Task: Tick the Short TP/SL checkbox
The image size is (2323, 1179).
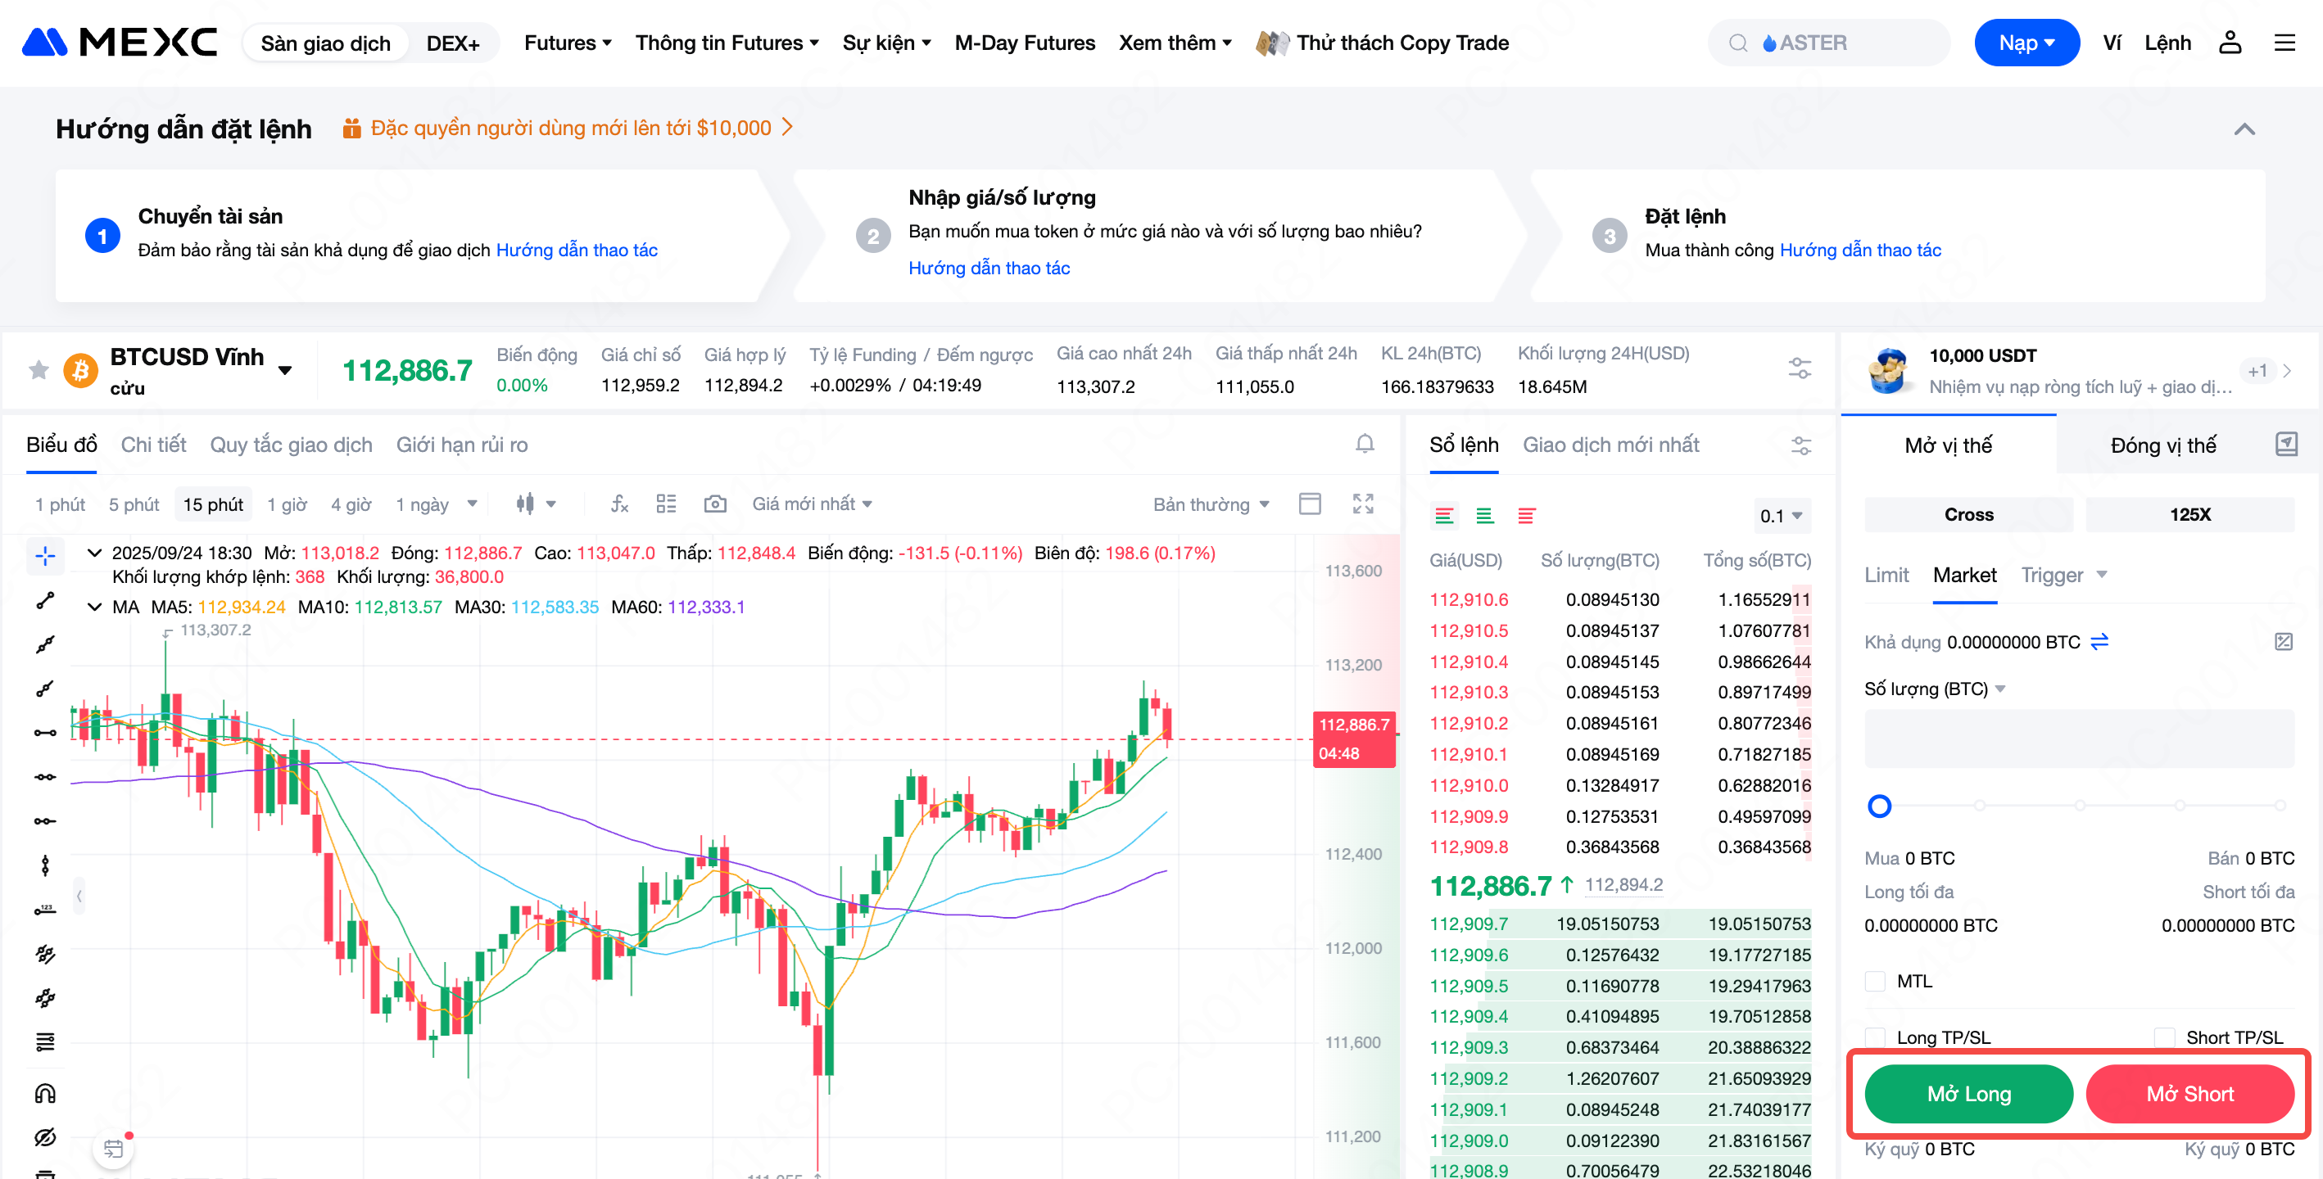Action: pyautogui.click(x=2164, y=1037)
